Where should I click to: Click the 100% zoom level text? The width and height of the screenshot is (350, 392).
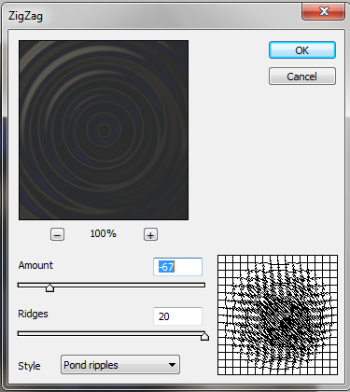coord(104,233)
